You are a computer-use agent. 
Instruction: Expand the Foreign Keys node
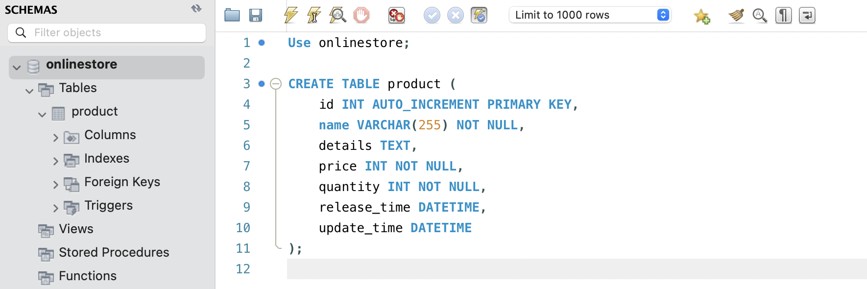pos(55,185)
